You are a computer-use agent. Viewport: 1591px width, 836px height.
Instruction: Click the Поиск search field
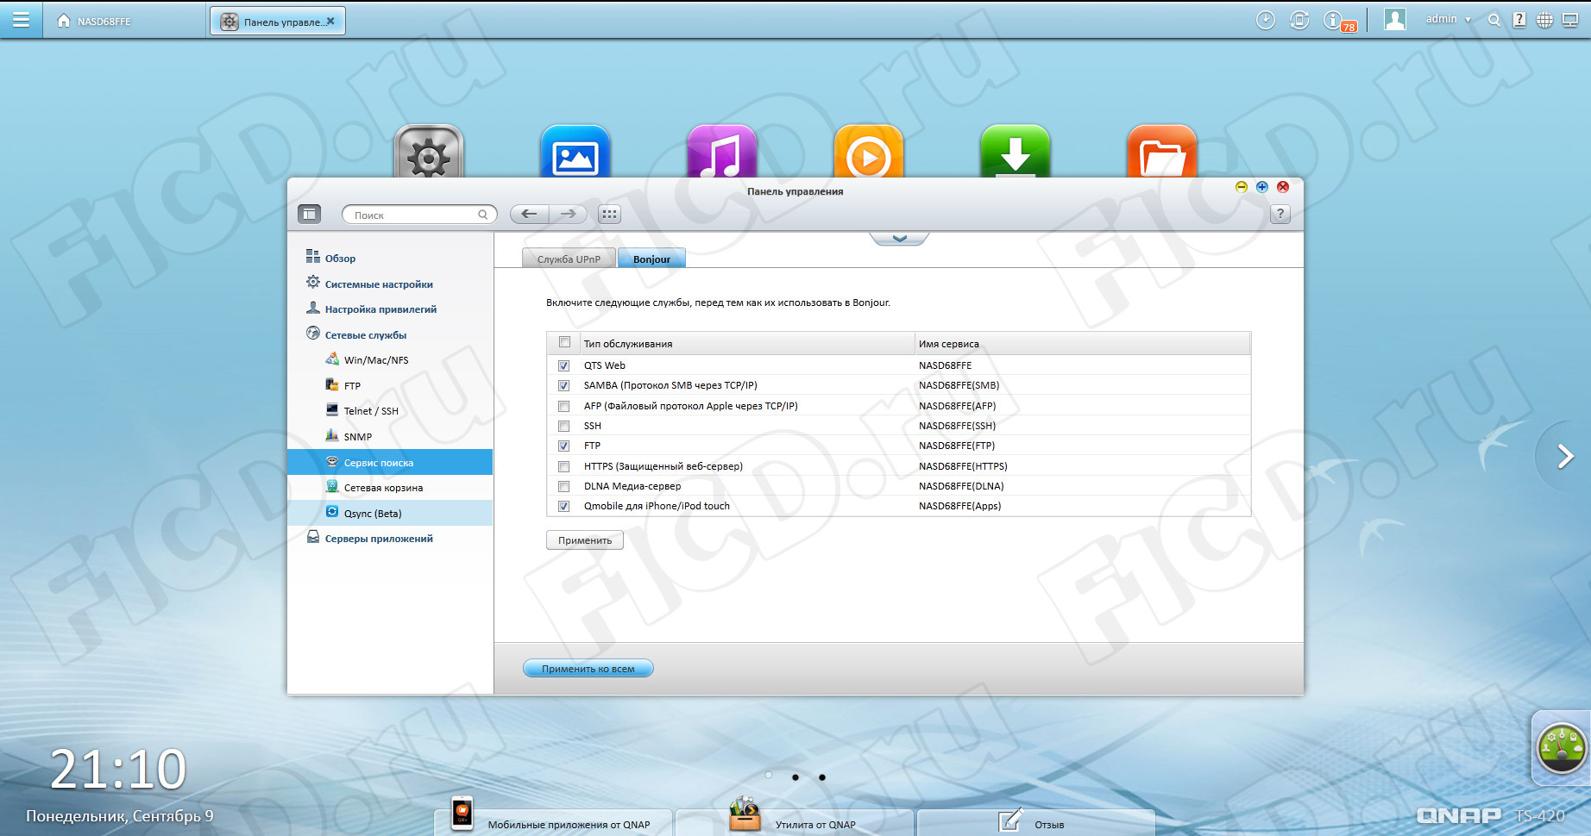419,215
